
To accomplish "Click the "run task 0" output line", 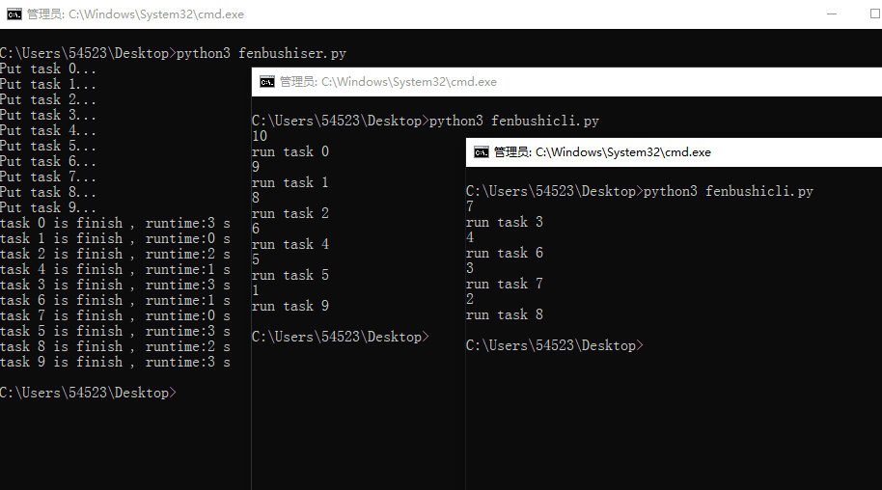I will pyautogui.click(x=289, y=151).
